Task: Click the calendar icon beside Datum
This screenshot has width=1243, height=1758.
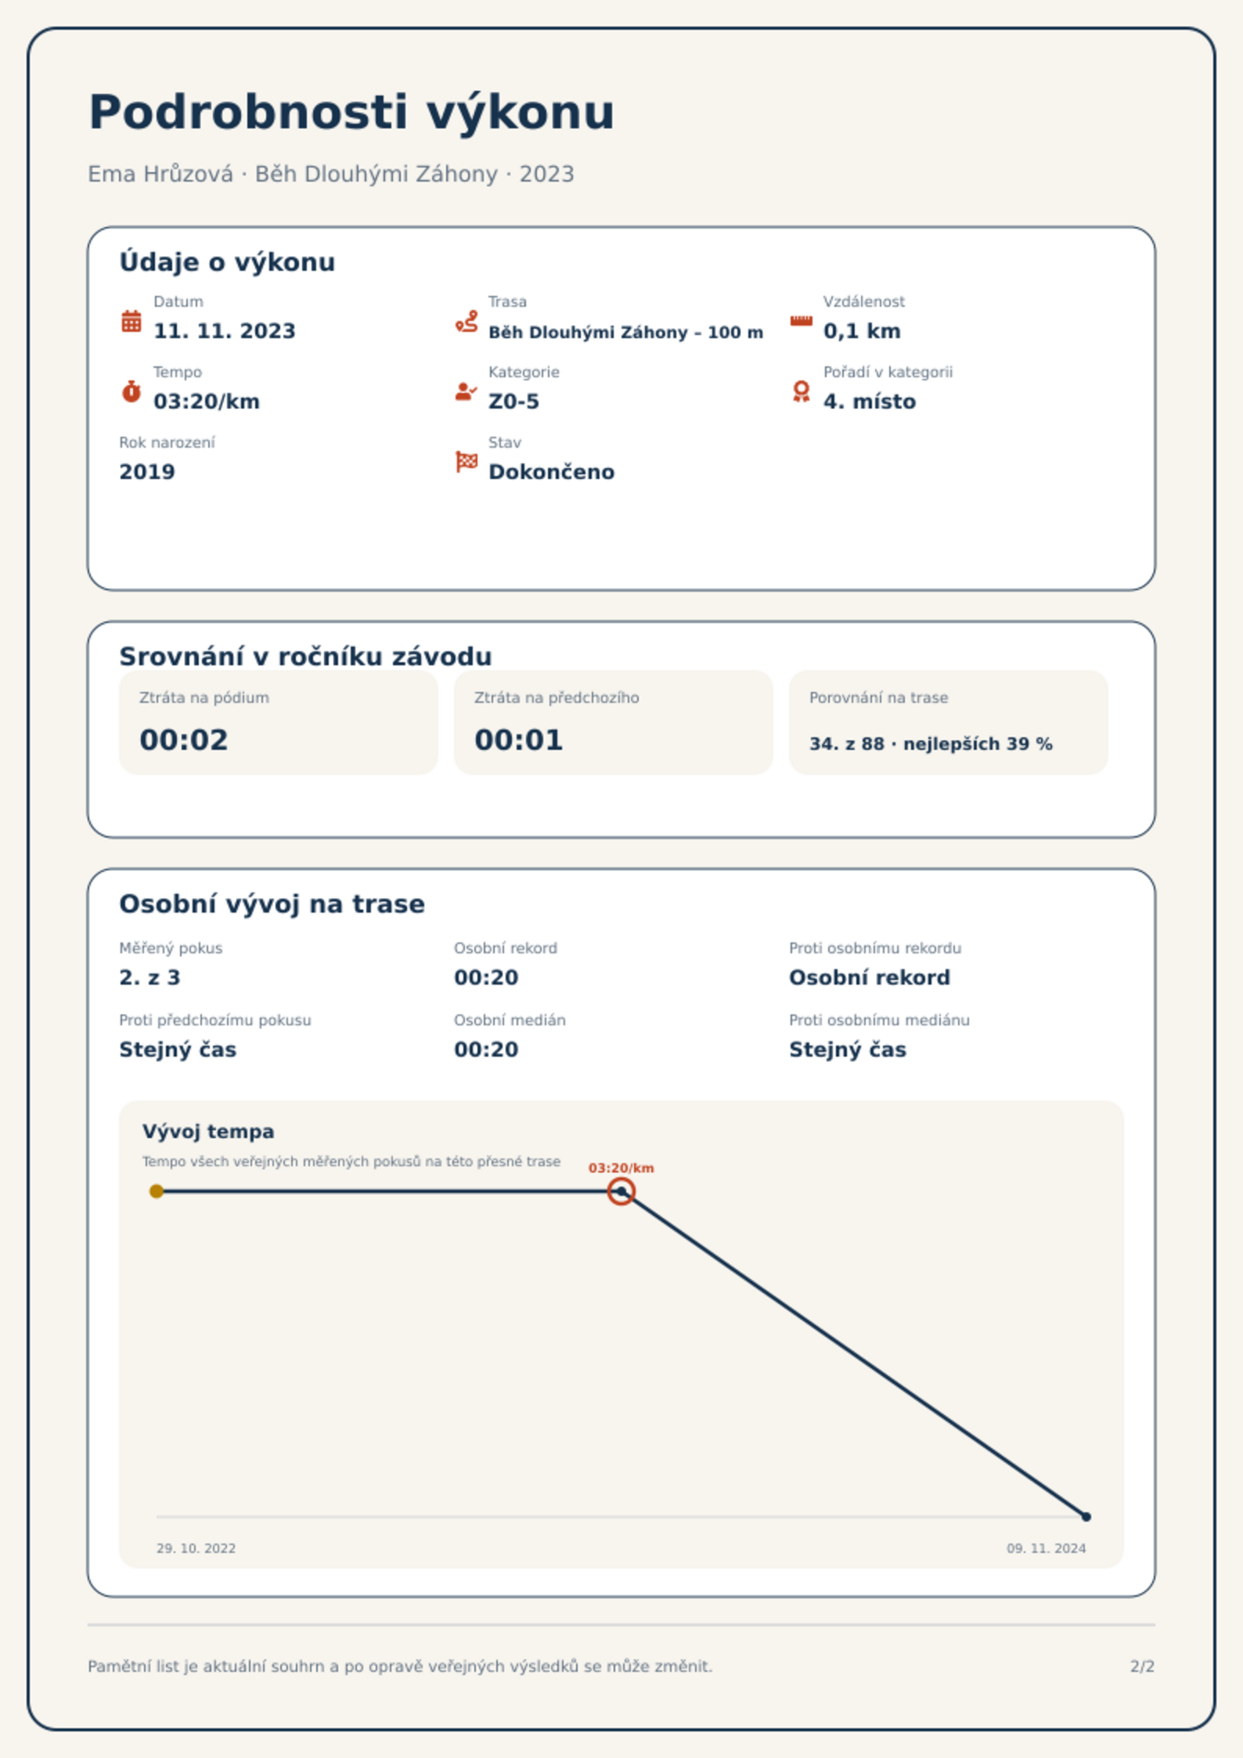Action: point(132,321)
